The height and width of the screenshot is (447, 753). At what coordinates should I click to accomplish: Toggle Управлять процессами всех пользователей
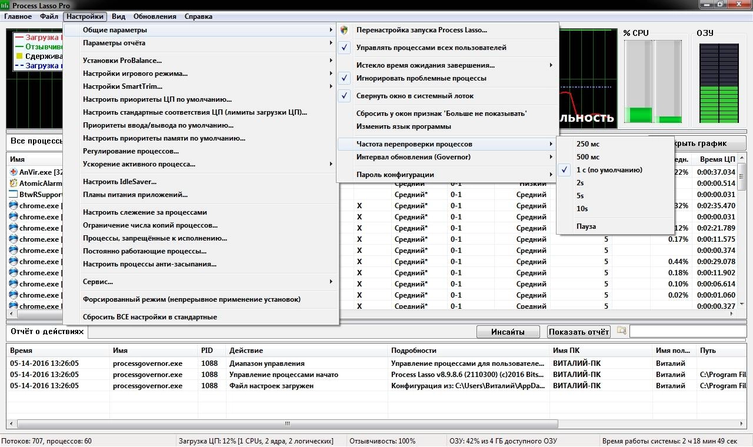click(x=448, y=48)
